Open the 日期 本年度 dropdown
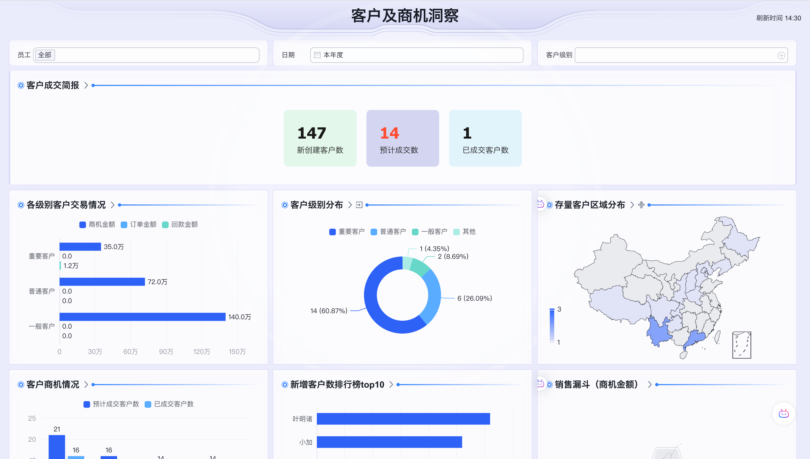The height and width of the screenshot is (459, 810). tap(416, 55)
